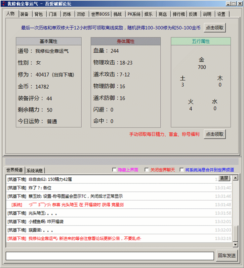The image size is (244, 268).
Task: Click the chat message input field
Action: [x=110, y=256]
